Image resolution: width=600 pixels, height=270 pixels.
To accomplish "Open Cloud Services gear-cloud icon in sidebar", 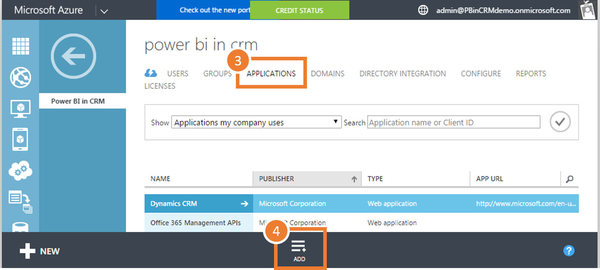I will 21,170.
